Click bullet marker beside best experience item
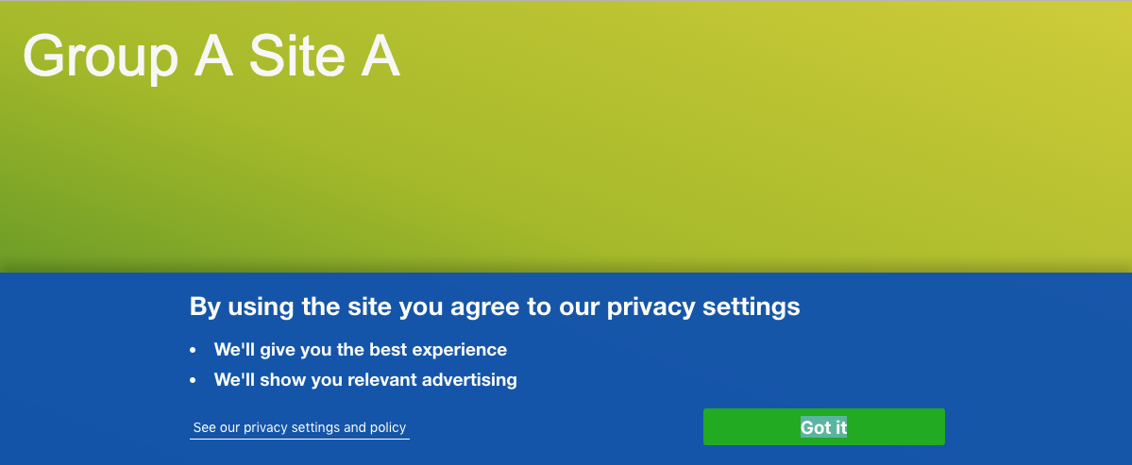This screenshot has width=1132, height=465. (x=193, y=350)
